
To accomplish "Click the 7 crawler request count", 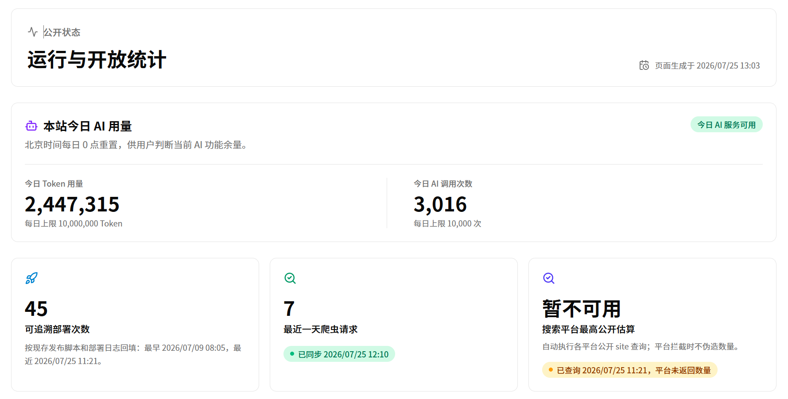I will (289, 309).
